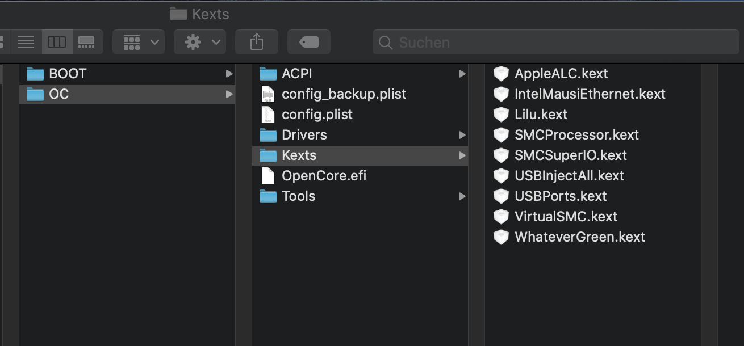Select the OpenCore.efi file
Image resolution: width=744 pixels, height=346 pixels.
(x=324, y=176)
